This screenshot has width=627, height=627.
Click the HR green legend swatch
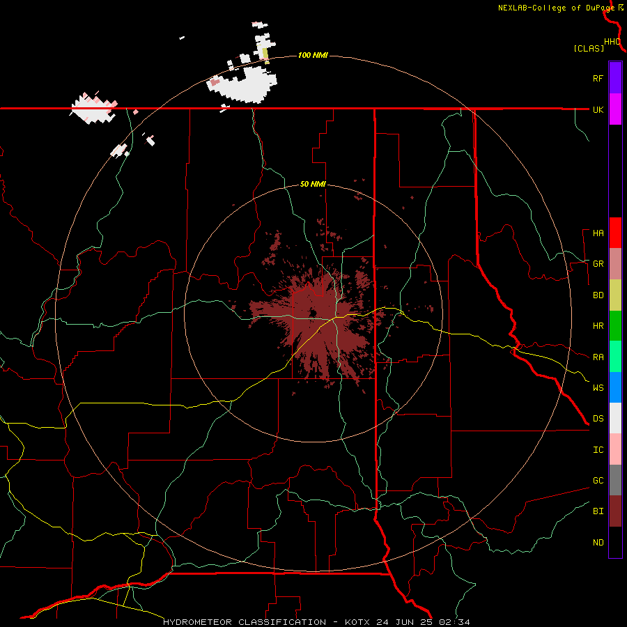tap(615, 326)
